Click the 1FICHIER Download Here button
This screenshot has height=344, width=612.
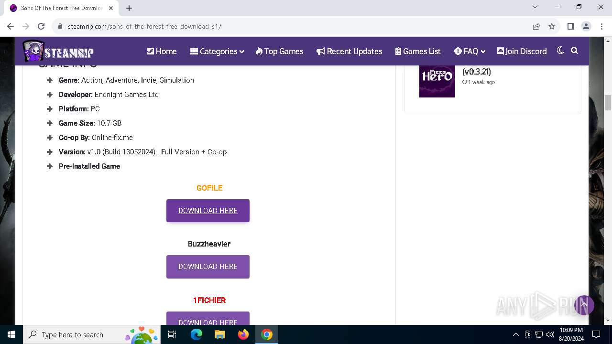(208, 319)
